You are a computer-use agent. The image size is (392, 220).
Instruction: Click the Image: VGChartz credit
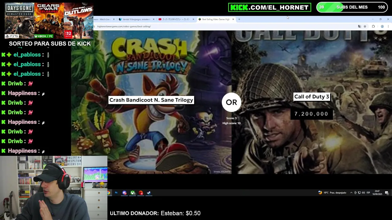tap(222, 171)
